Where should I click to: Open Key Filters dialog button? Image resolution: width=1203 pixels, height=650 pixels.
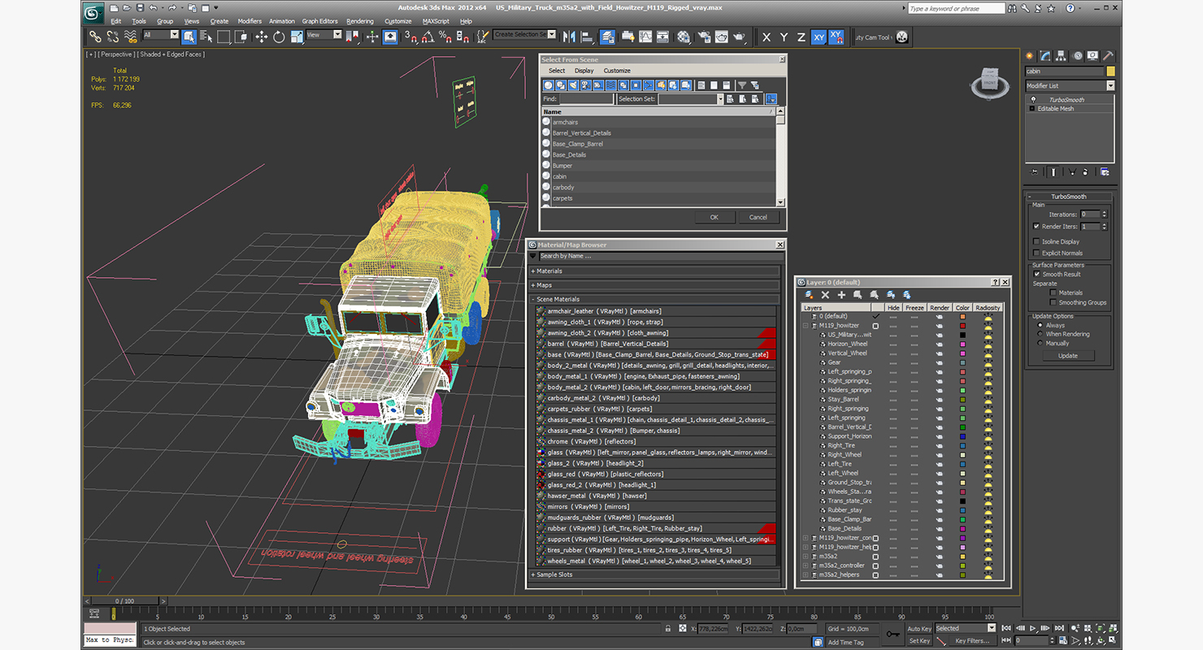[971, 641]
